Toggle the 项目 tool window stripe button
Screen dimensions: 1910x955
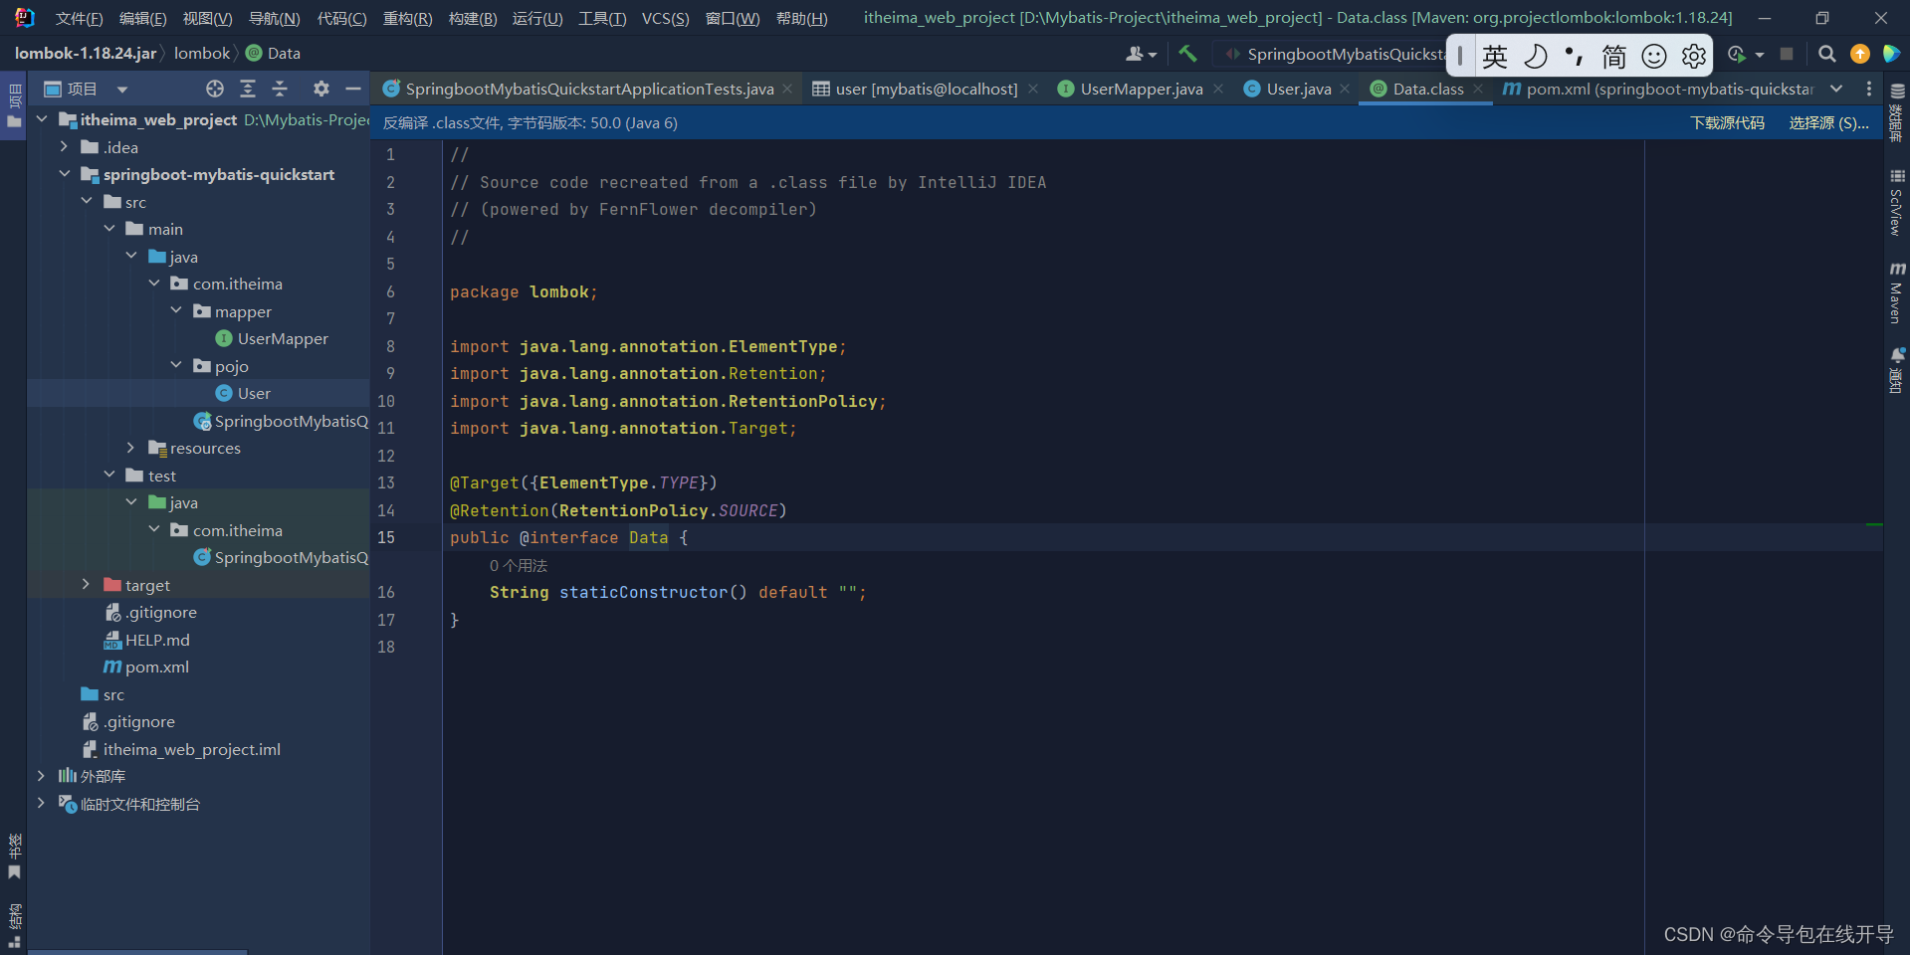(x=14, y=107)
